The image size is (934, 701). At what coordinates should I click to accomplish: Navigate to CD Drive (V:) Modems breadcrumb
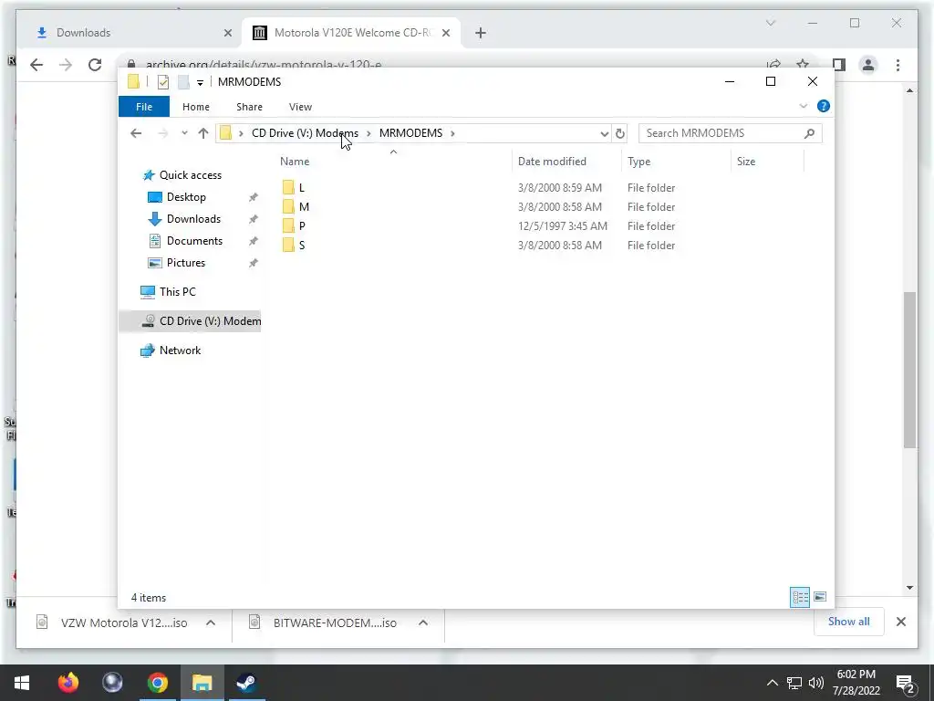pos(305,133)
